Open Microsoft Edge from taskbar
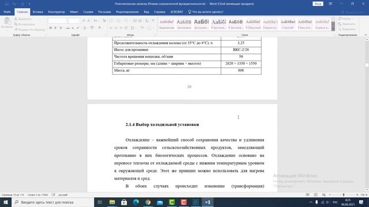 click(x=136, y=202)
